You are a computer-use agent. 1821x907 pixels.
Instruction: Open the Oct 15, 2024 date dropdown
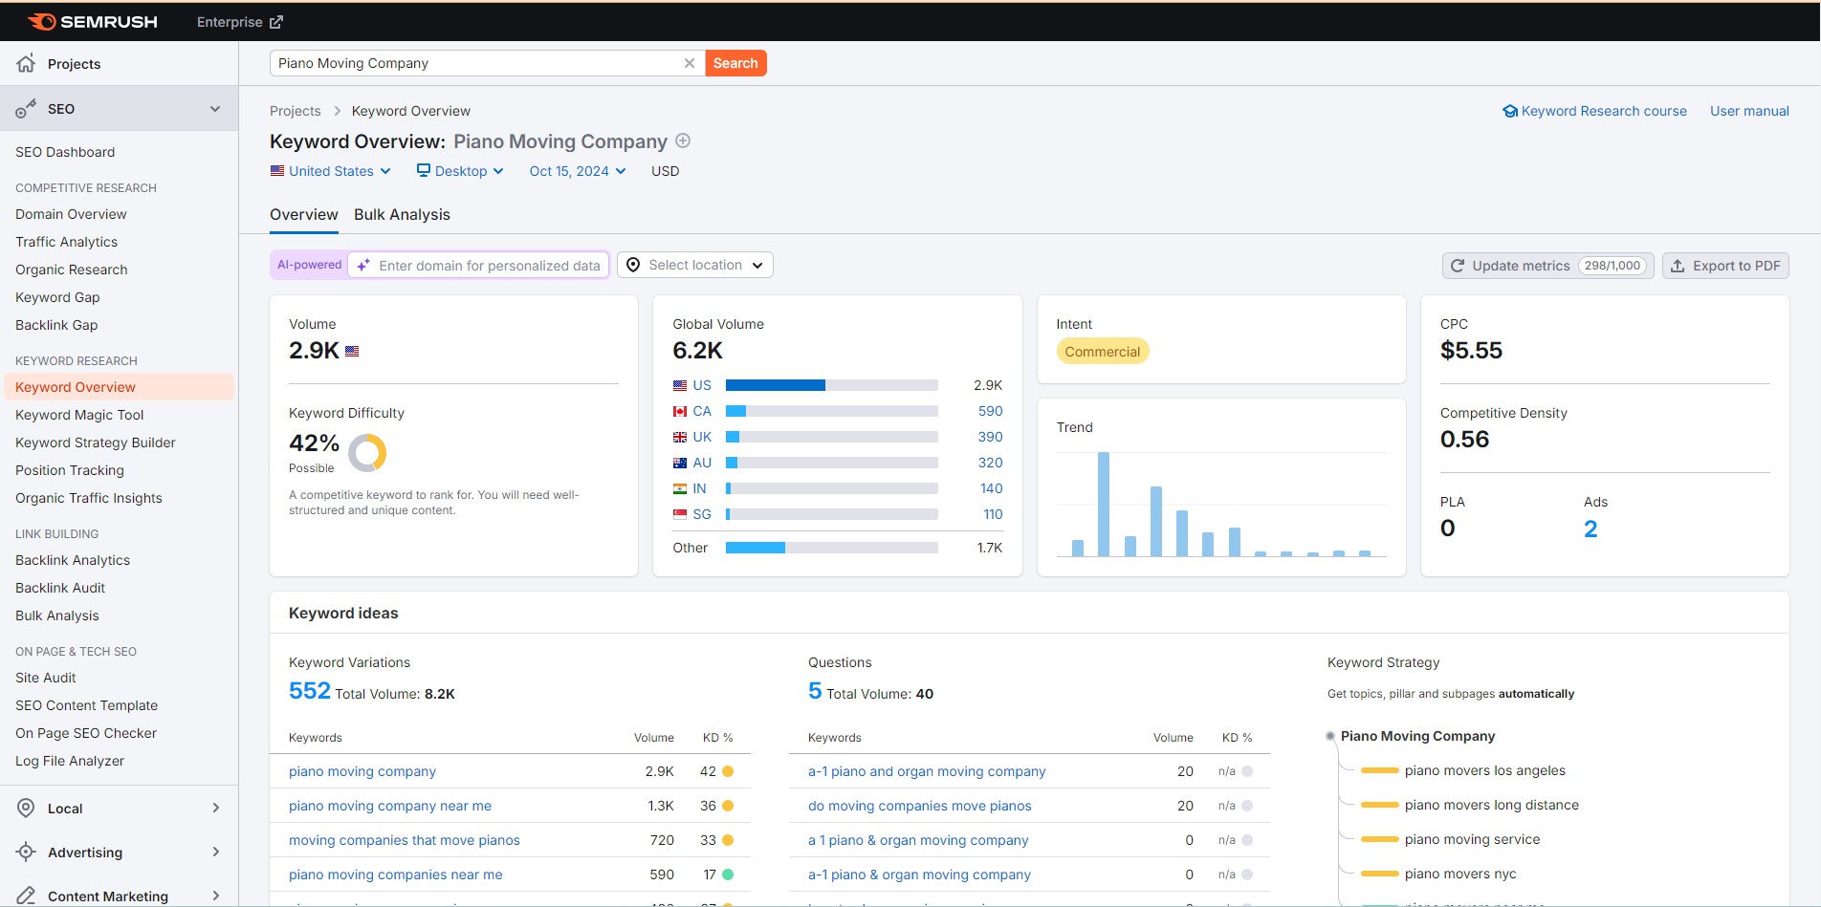pos(578,171)
